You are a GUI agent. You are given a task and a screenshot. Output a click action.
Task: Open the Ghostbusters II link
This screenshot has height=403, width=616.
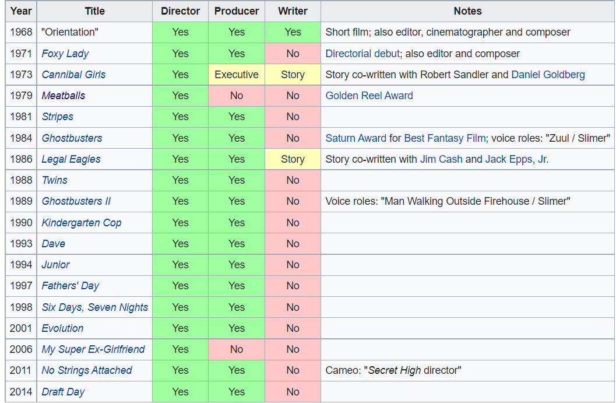[x=76, y=201]
